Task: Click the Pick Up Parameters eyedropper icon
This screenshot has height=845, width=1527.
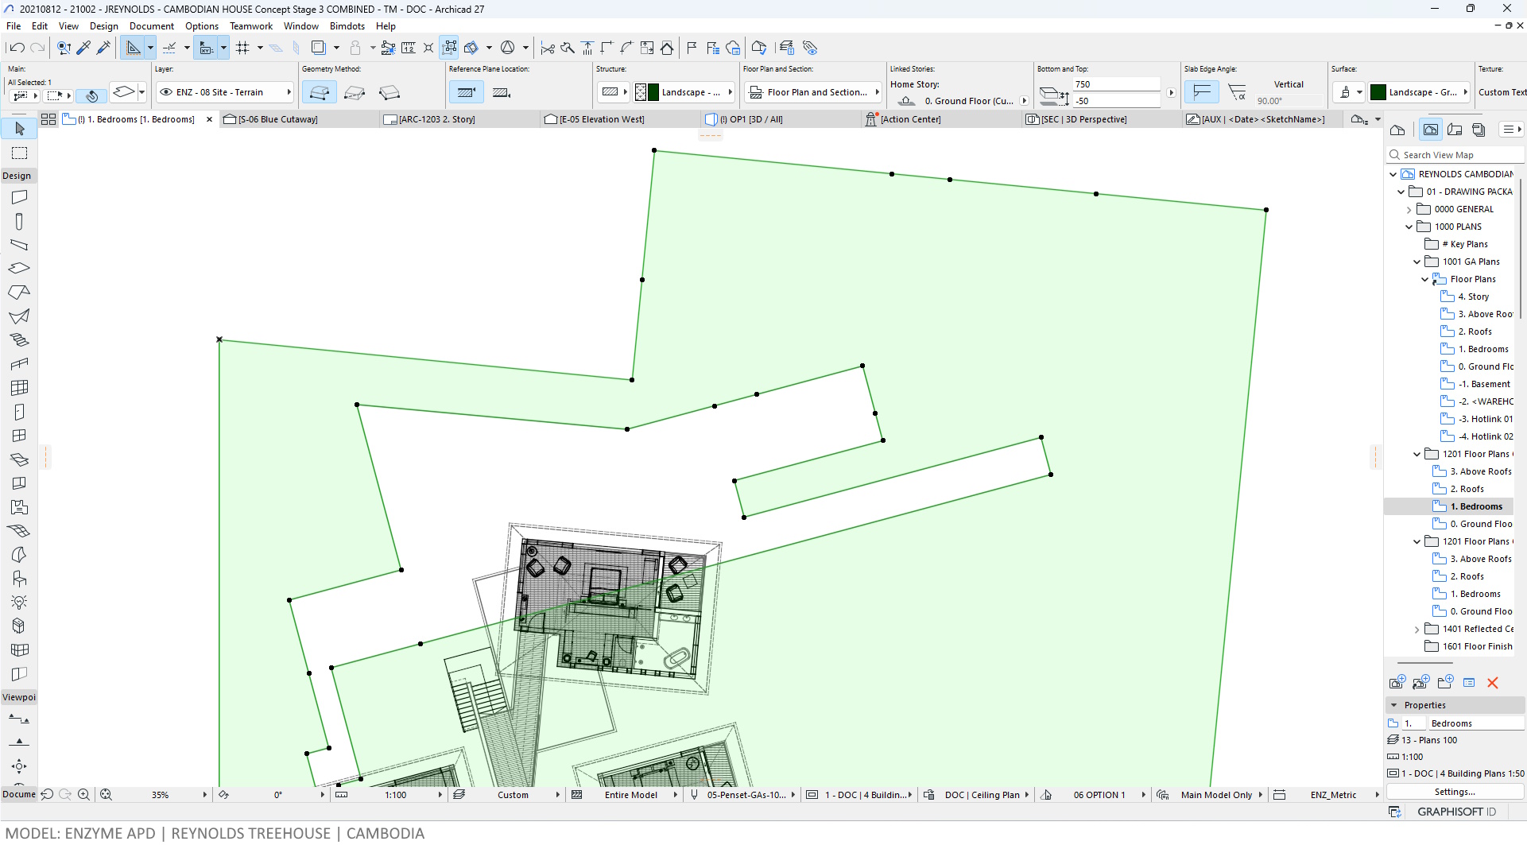Action: click(x=83, y=48)
